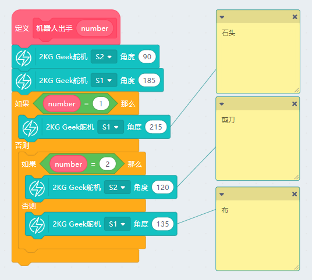
Task: Close the 石头 comment note
Action: [295, 17]
